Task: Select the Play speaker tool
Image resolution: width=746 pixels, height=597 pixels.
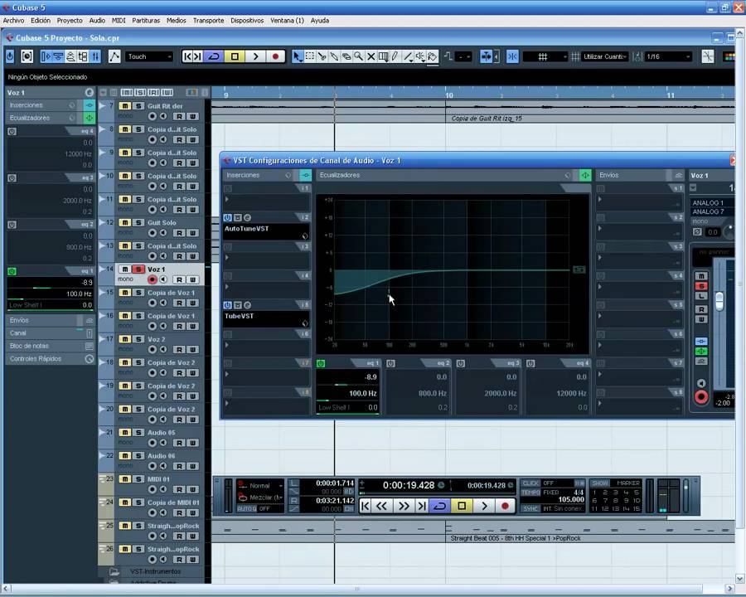Action: click(x=420, y=56)
